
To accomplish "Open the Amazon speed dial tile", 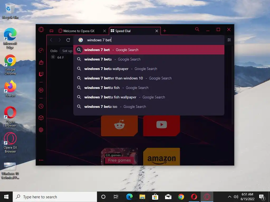I will (x=162, y=156).
